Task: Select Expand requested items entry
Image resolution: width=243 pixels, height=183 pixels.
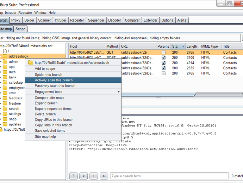Action: pos(73,109)
